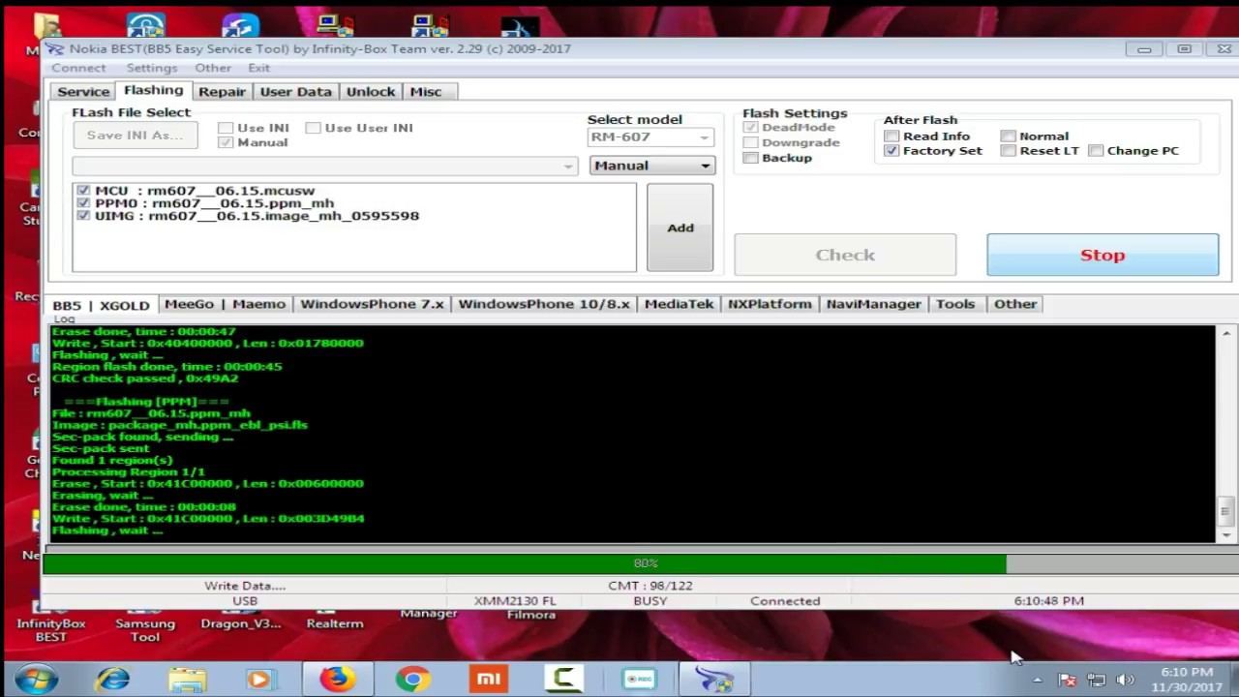The height and width of the screenshot is (697, 1239).
Task: Open the screen recorder REC icon
Action: pyautogui.click(x=639, y=680)
